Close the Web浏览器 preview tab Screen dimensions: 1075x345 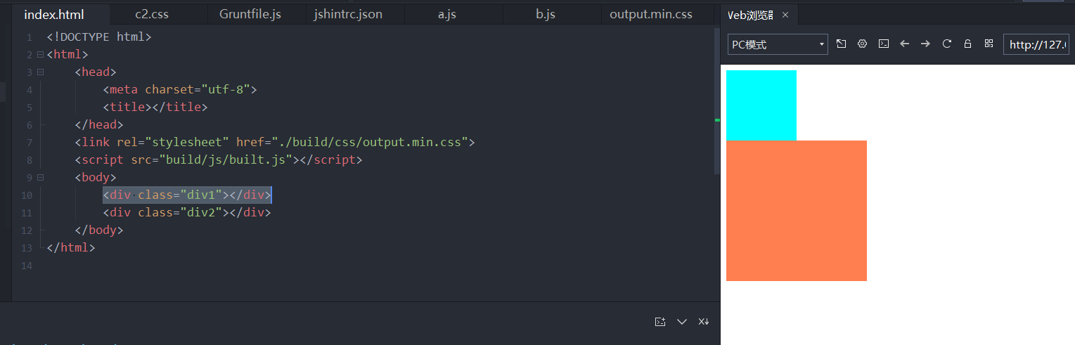(785, 15)
